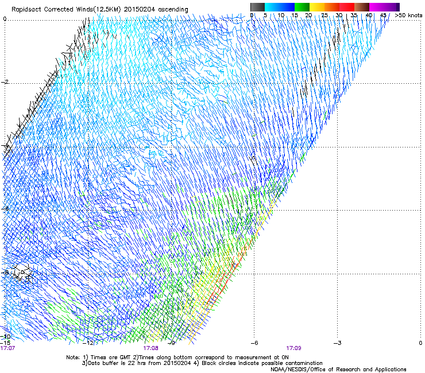Click the '-6' longitude axis label at bottom

pyautogui.click(x=254, y=343)
